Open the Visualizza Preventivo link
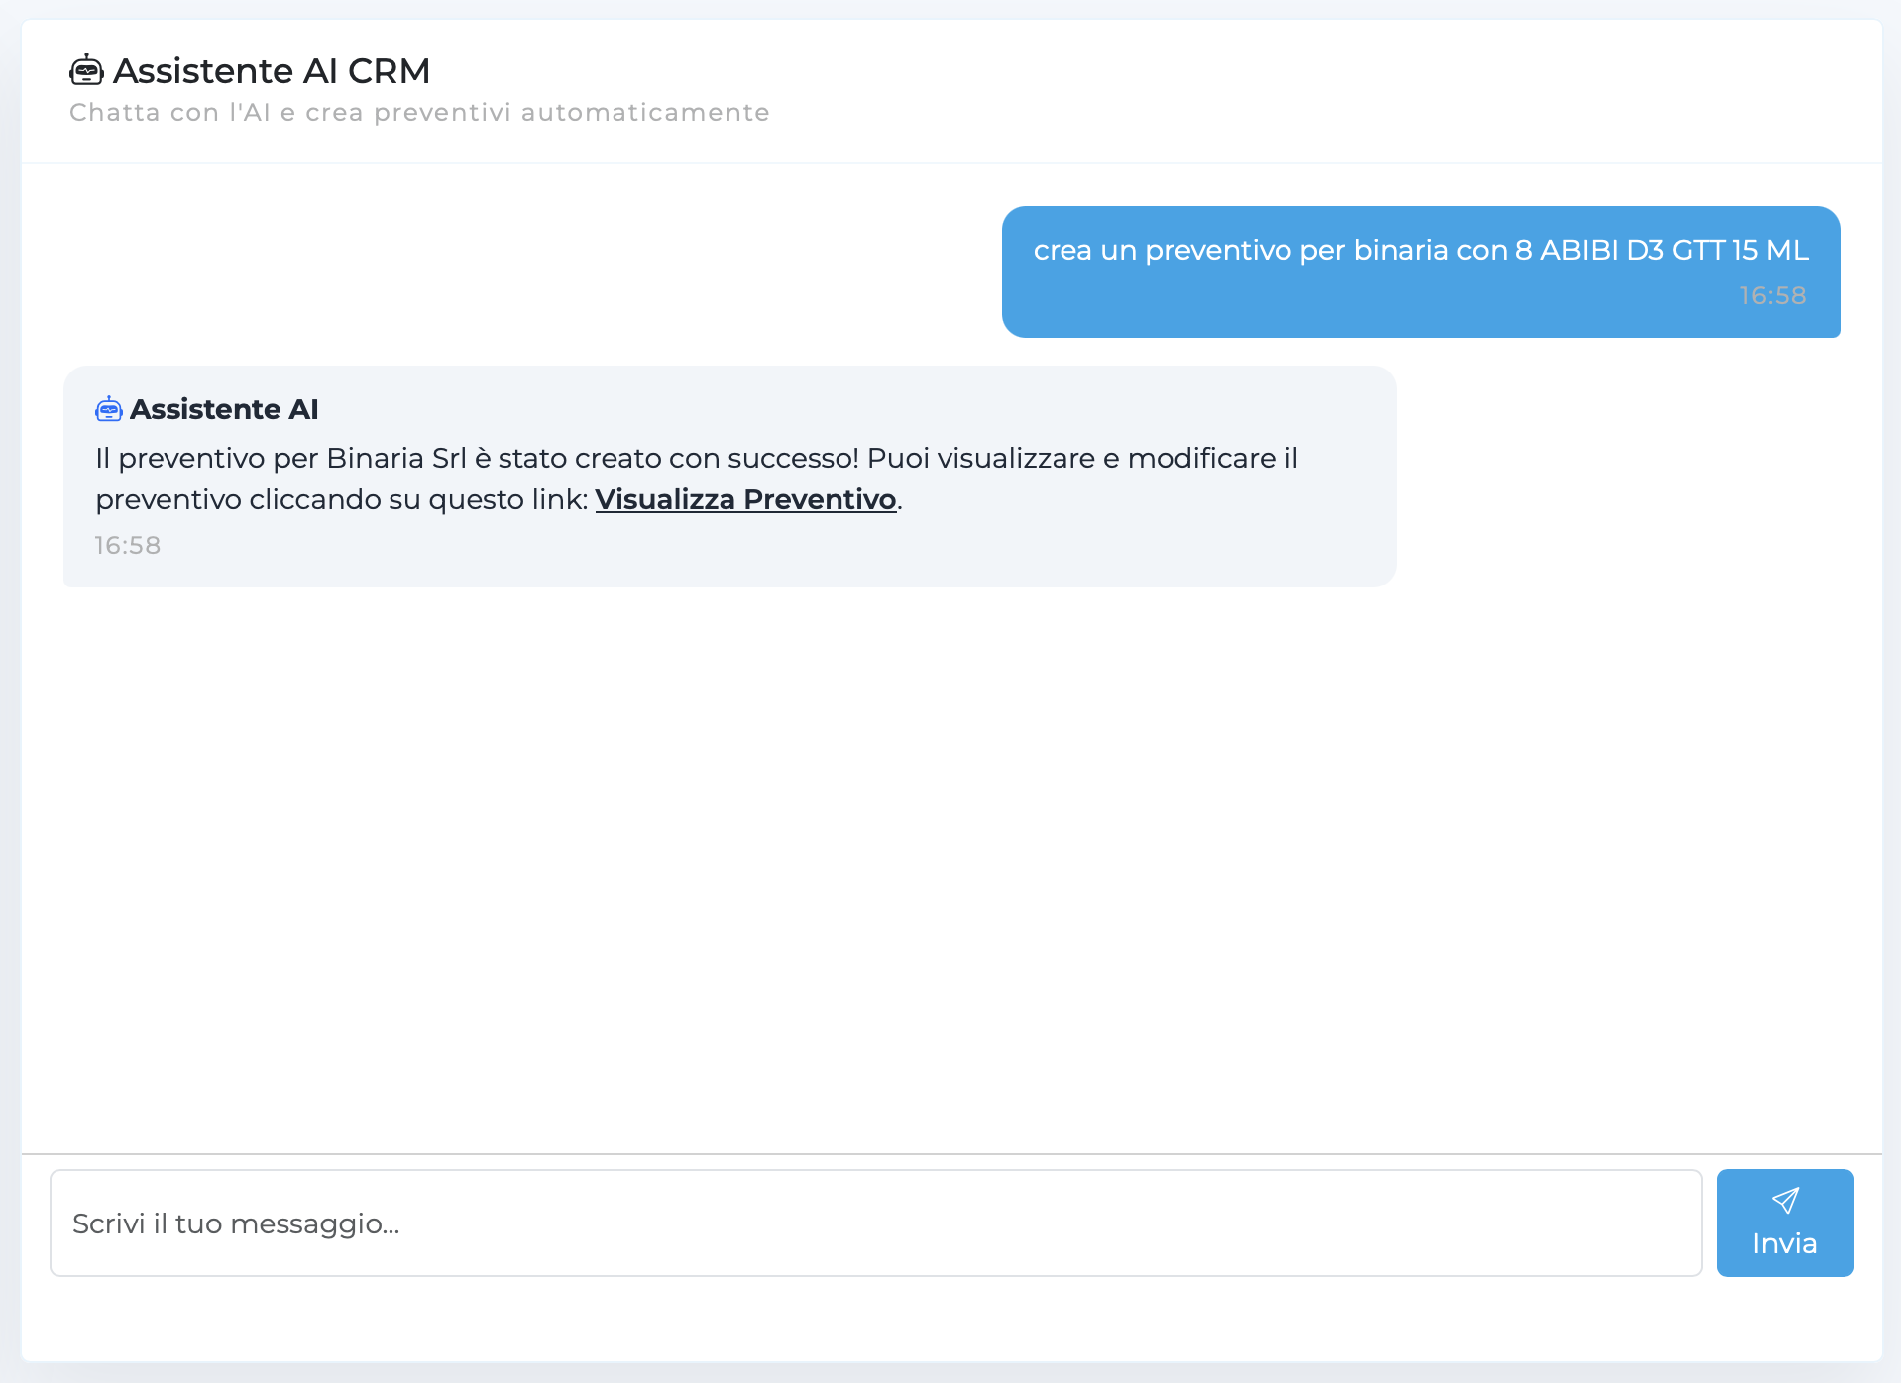 745,499
